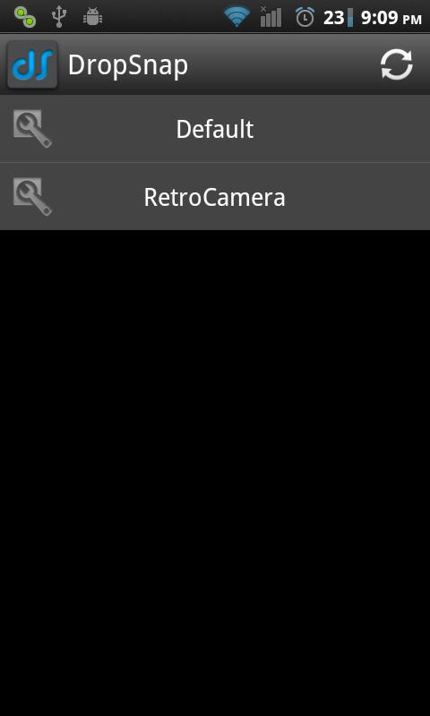
Task: Tap the action bar background
Action: coord(283,64)
